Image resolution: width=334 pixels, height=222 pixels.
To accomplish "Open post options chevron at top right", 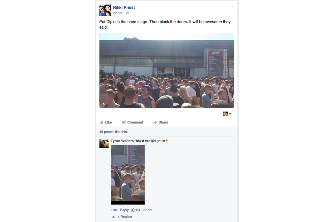I will (x=232, y=7).
